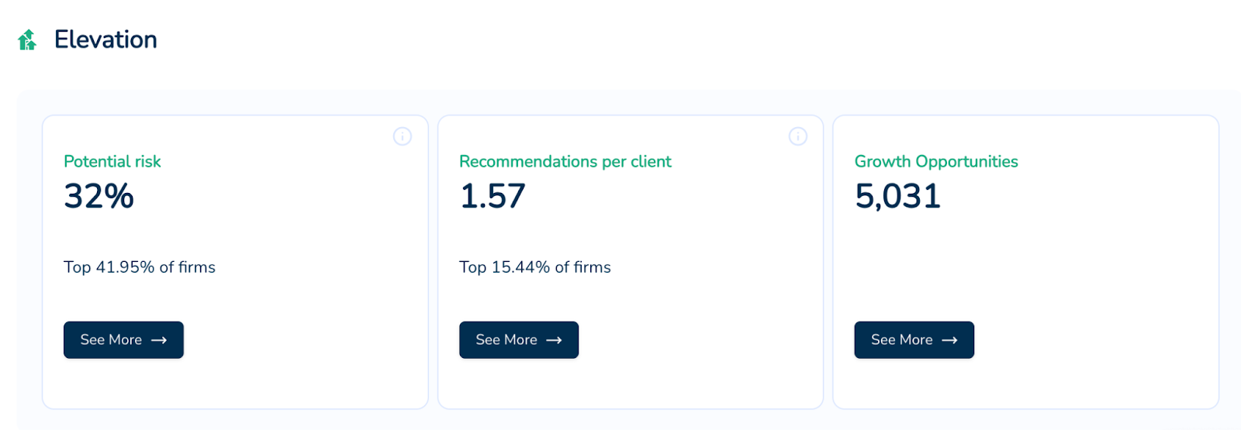The image size is (1241, 430).
Task: Click the 1.57 recommendations value
Action: pyautogui.click(x=493, y=196)
